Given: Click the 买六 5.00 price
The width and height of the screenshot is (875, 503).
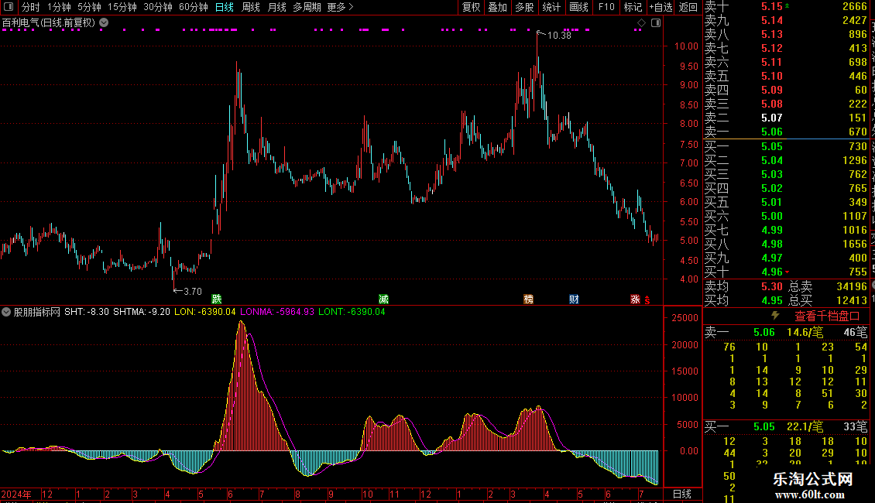Looking at the screenshot, I should (x=772, y=216).
